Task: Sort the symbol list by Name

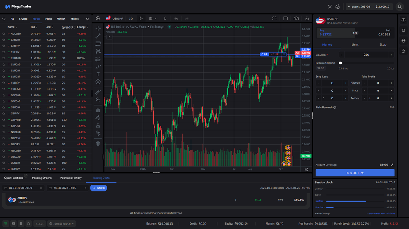Action: (12, 27)
